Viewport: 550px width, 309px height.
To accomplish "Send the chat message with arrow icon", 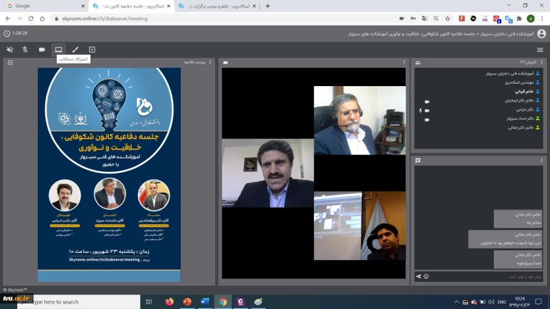I will point(419,277).
